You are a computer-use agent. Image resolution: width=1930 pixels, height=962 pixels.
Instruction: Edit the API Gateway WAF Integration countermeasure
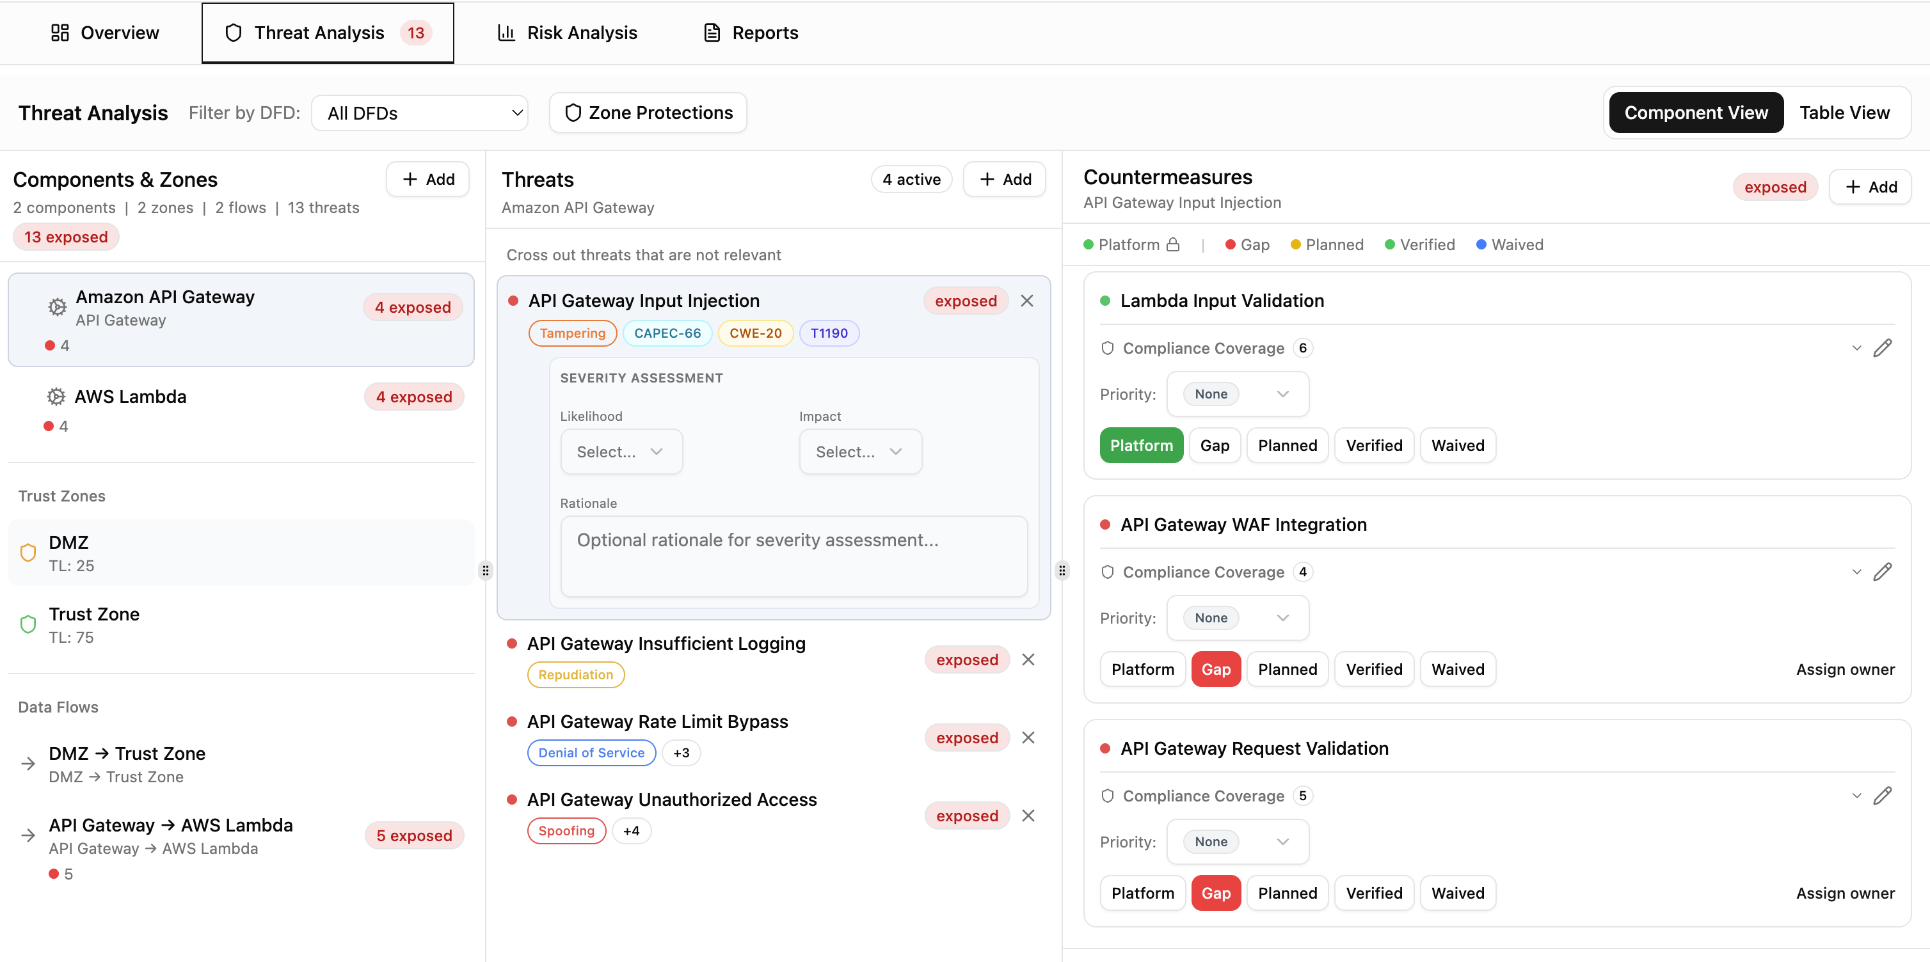1883,571
